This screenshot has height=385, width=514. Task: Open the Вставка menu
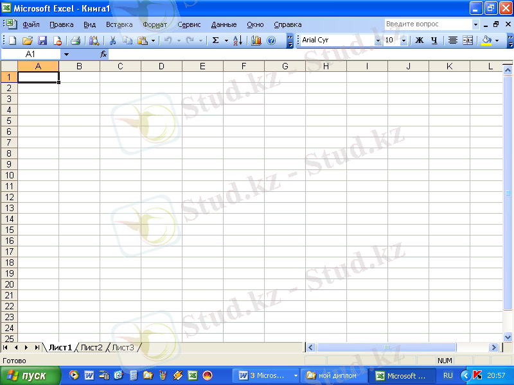120,24
